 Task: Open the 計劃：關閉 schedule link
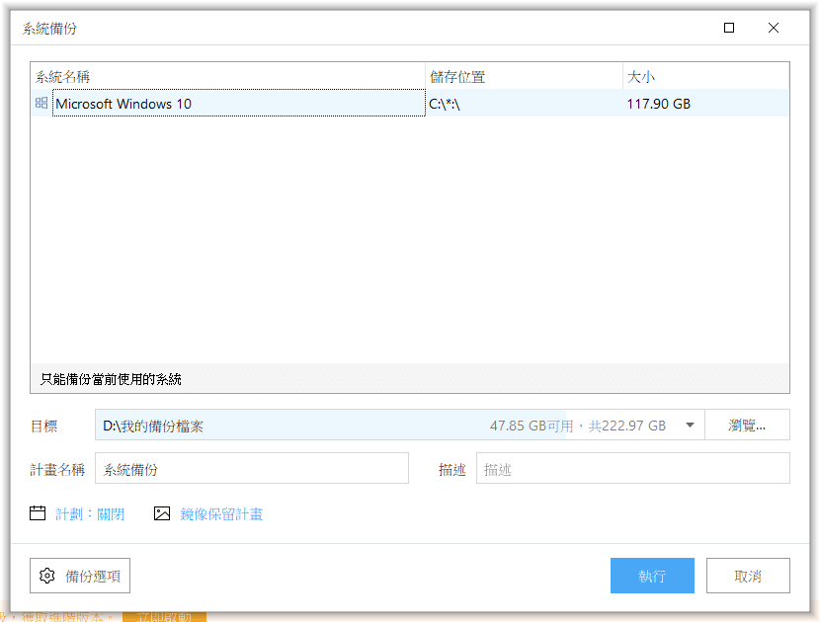click(x=90, y=513)
